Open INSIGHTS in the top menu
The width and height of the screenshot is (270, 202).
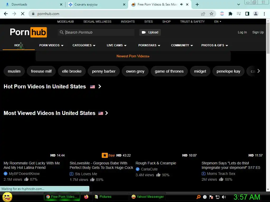click(x=128, y=22)
